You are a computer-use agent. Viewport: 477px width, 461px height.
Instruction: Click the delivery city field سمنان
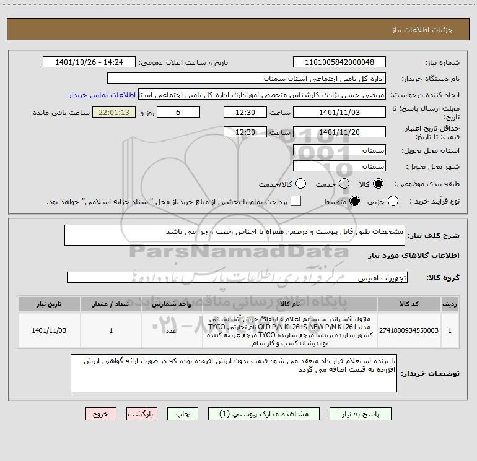339,166
